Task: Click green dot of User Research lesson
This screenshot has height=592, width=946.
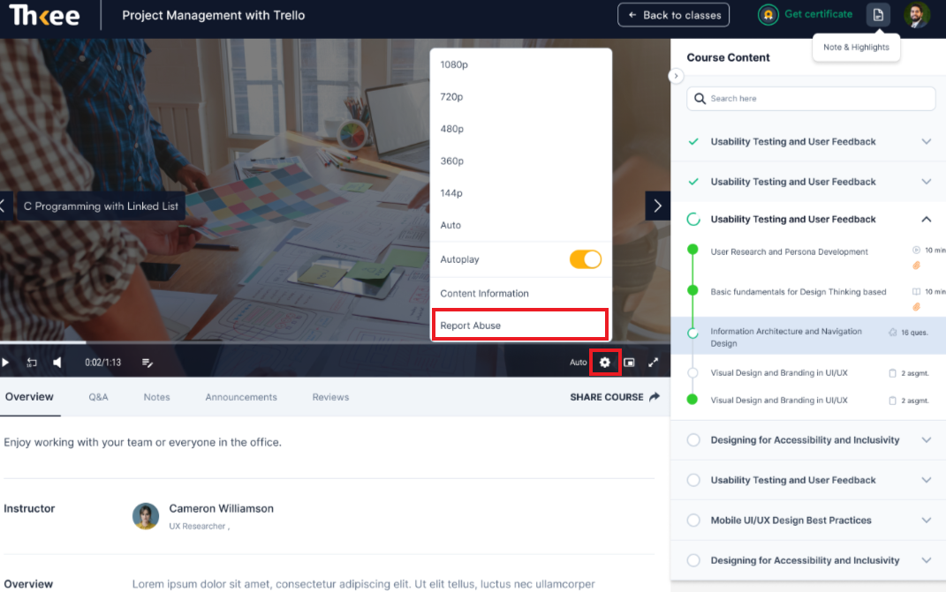Action: (x=692, y=249)
